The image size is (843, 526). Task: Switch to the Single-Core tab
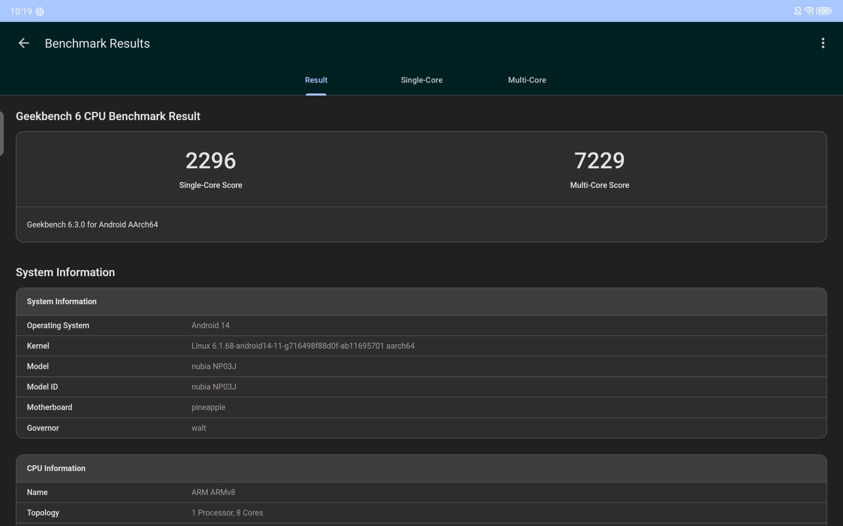click(x=421, y=80)
